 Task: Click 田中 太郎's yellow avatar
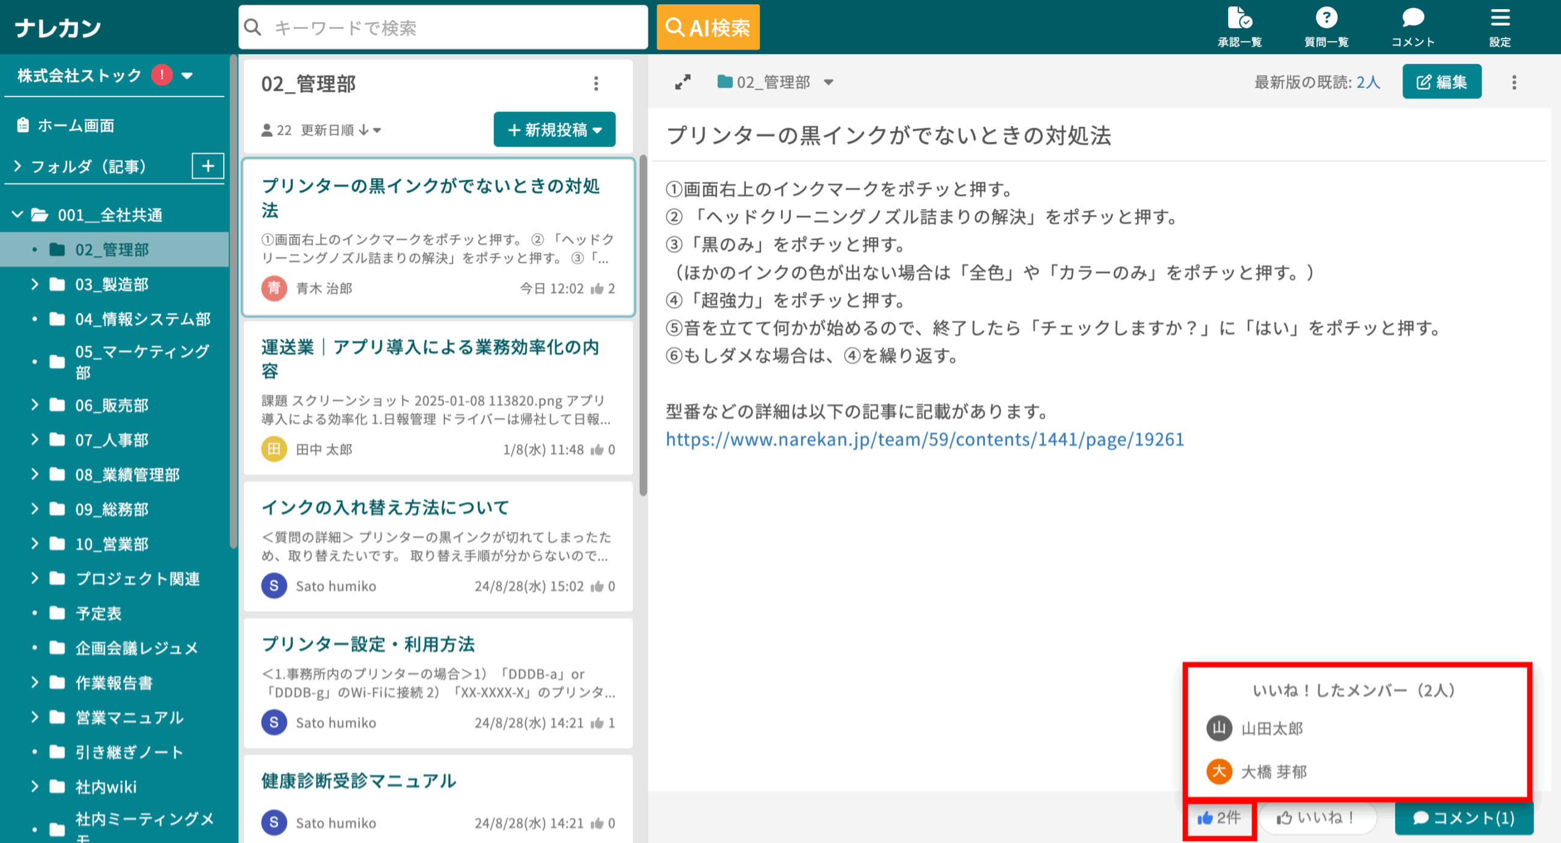coord(274,449)
